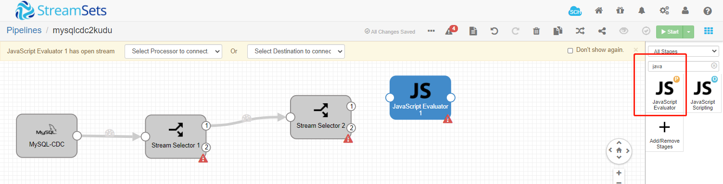Pan the canvas left
Viewport: 723px width, 184px height.
pyautogui.click(x=611, y=150)
